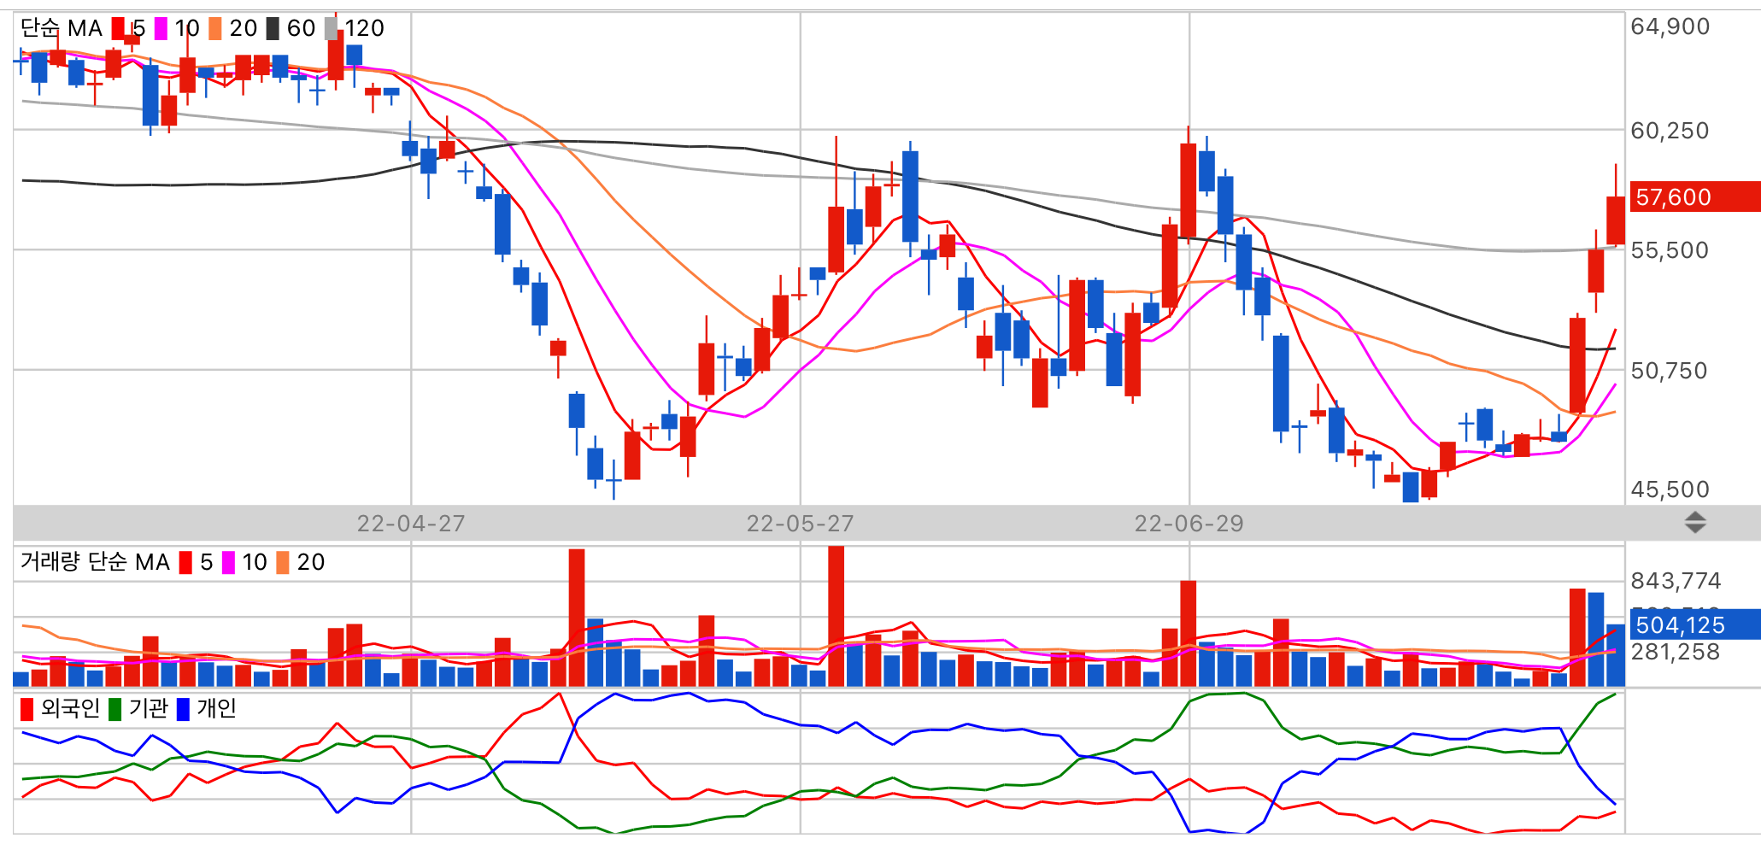This screenshot has height=844, width=1761.
Task: Click the 60,250 price axis label
Action: 1670,131
